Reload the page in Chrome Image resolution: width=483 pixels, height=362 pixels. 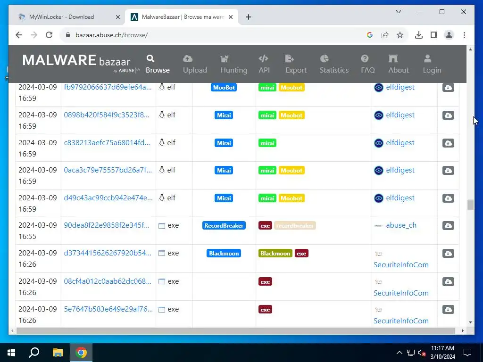pos(49,35)
